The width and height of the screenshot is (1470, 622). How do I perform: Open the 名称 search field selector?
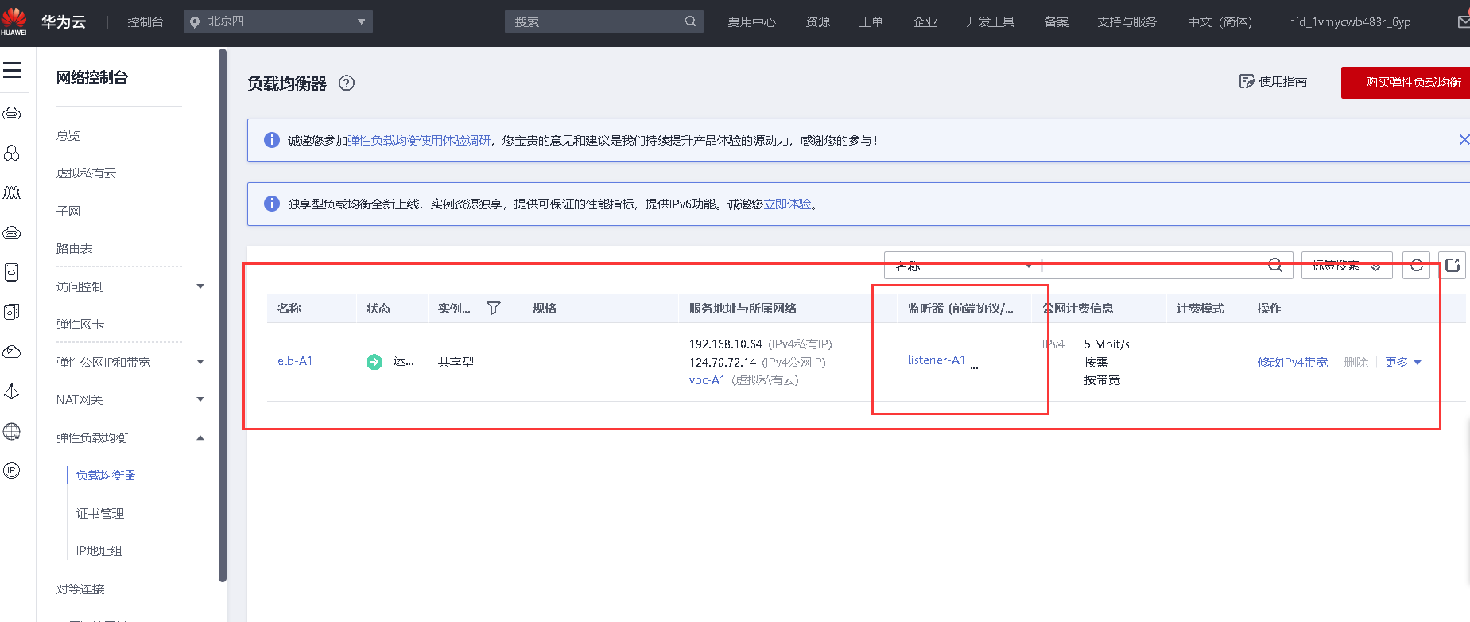pyautogui.click(x=963, y=266)
